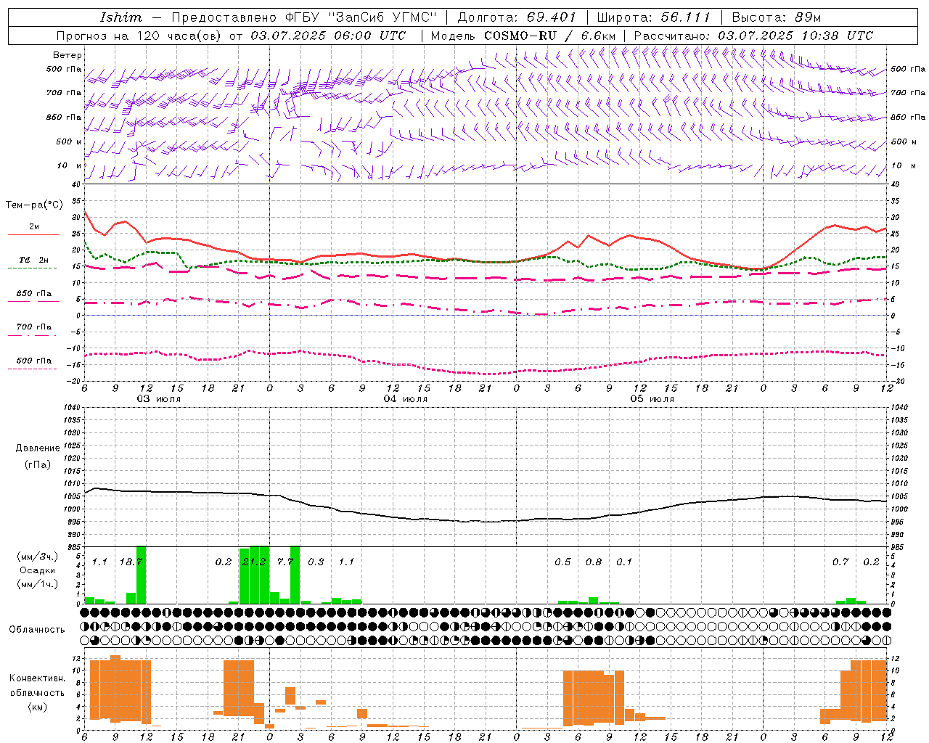Screen dimensions: 929x743
Task: Click the "850 гПа" temperature legend entry
Action: (34, 295)
